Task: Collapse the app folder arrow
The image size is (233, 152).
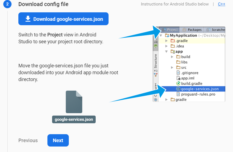Action: (166, 51)
